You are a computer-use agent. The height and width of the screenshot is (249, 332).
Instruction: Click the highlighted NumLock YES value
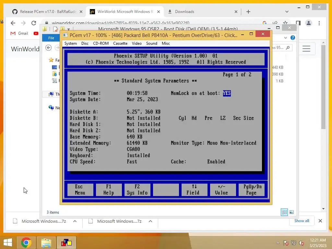click(227, 93)
